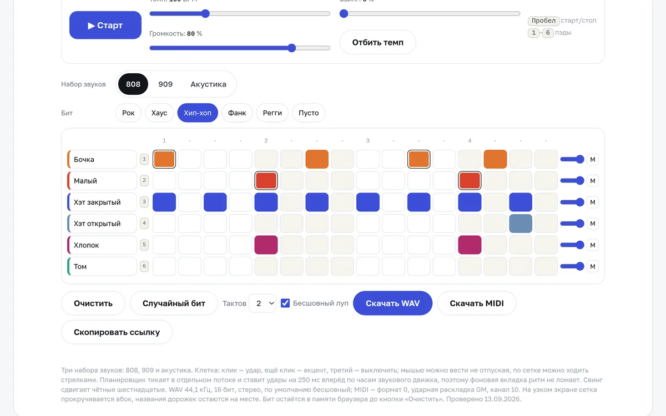The width and height of the screenshot is (666, 416).
Task: Select the 808 sound kit
Action: pyautogui.click(x=133, y=84)
